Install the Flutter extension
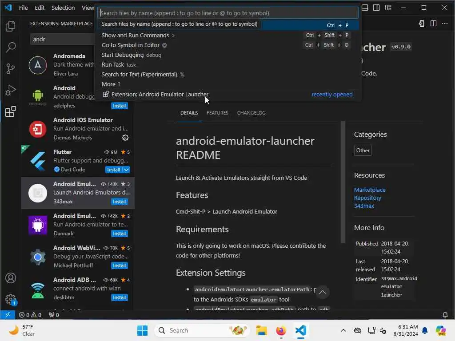Viewport: 455px width, 341px height. [113, 170]
